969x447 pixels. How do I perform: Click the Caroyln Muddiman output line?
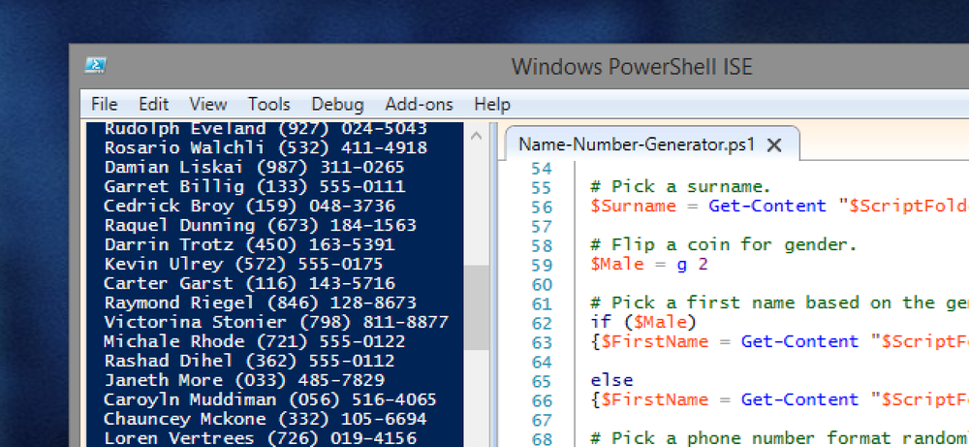[x=270, y=399]
